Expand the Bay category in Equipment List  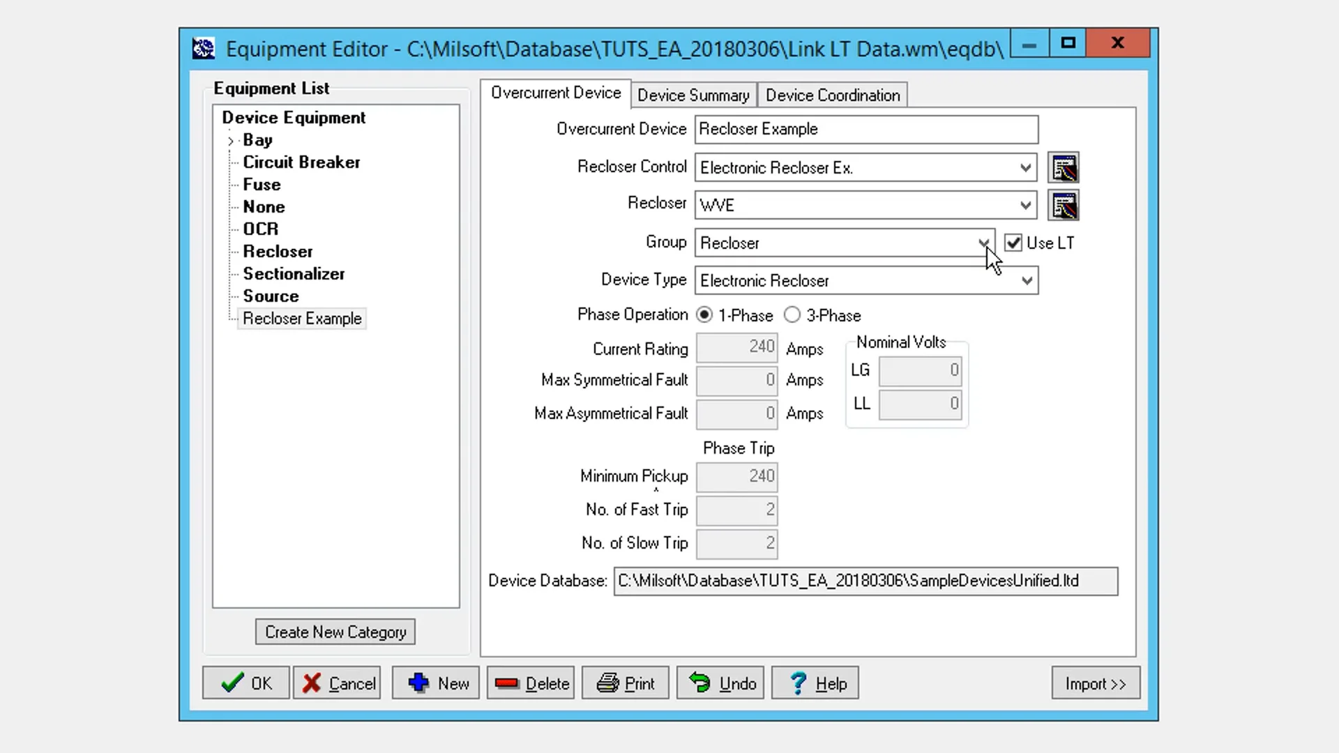pyautogui.click(x=230, y=140)
